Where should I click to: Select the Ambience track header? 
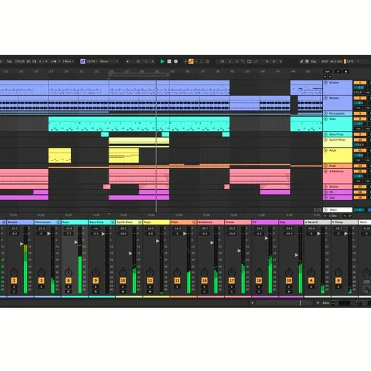[337, 176]
